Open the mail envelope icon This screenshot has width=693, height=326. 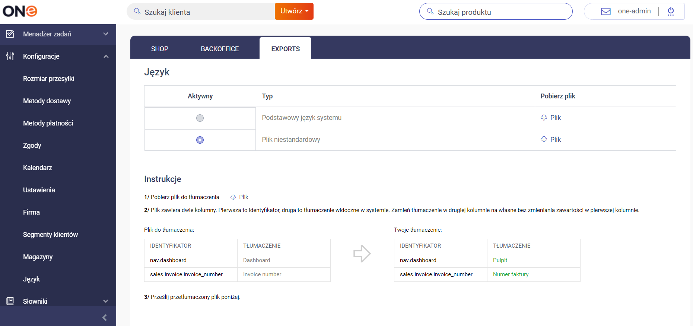(606, 12)
